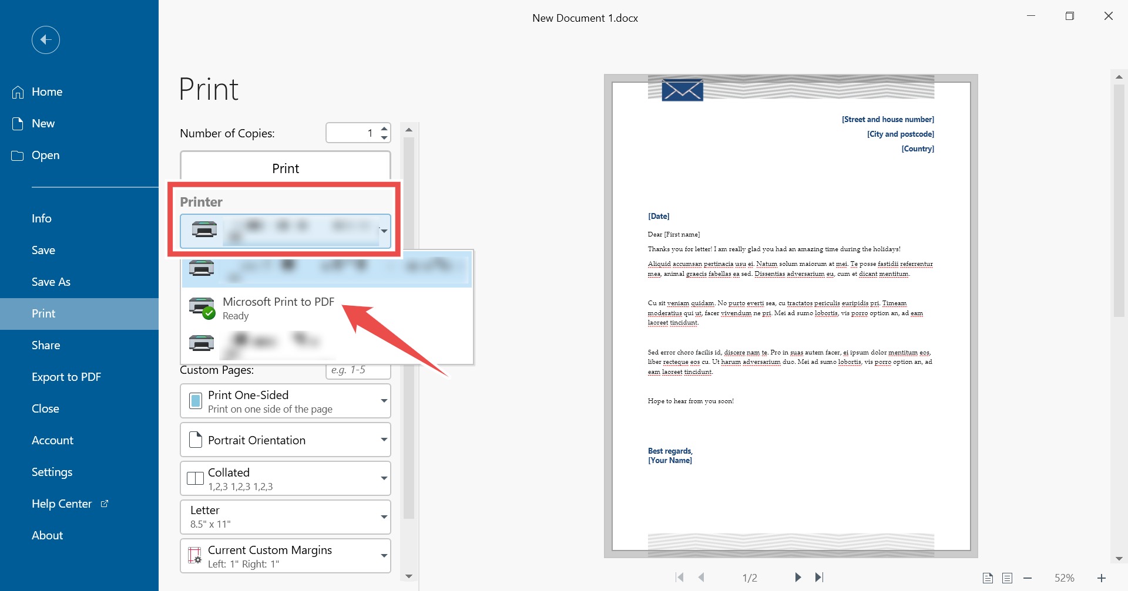The height and width of the screenshot is (591, 1128).
Task: Click the Print button
Action: [285, 168]
